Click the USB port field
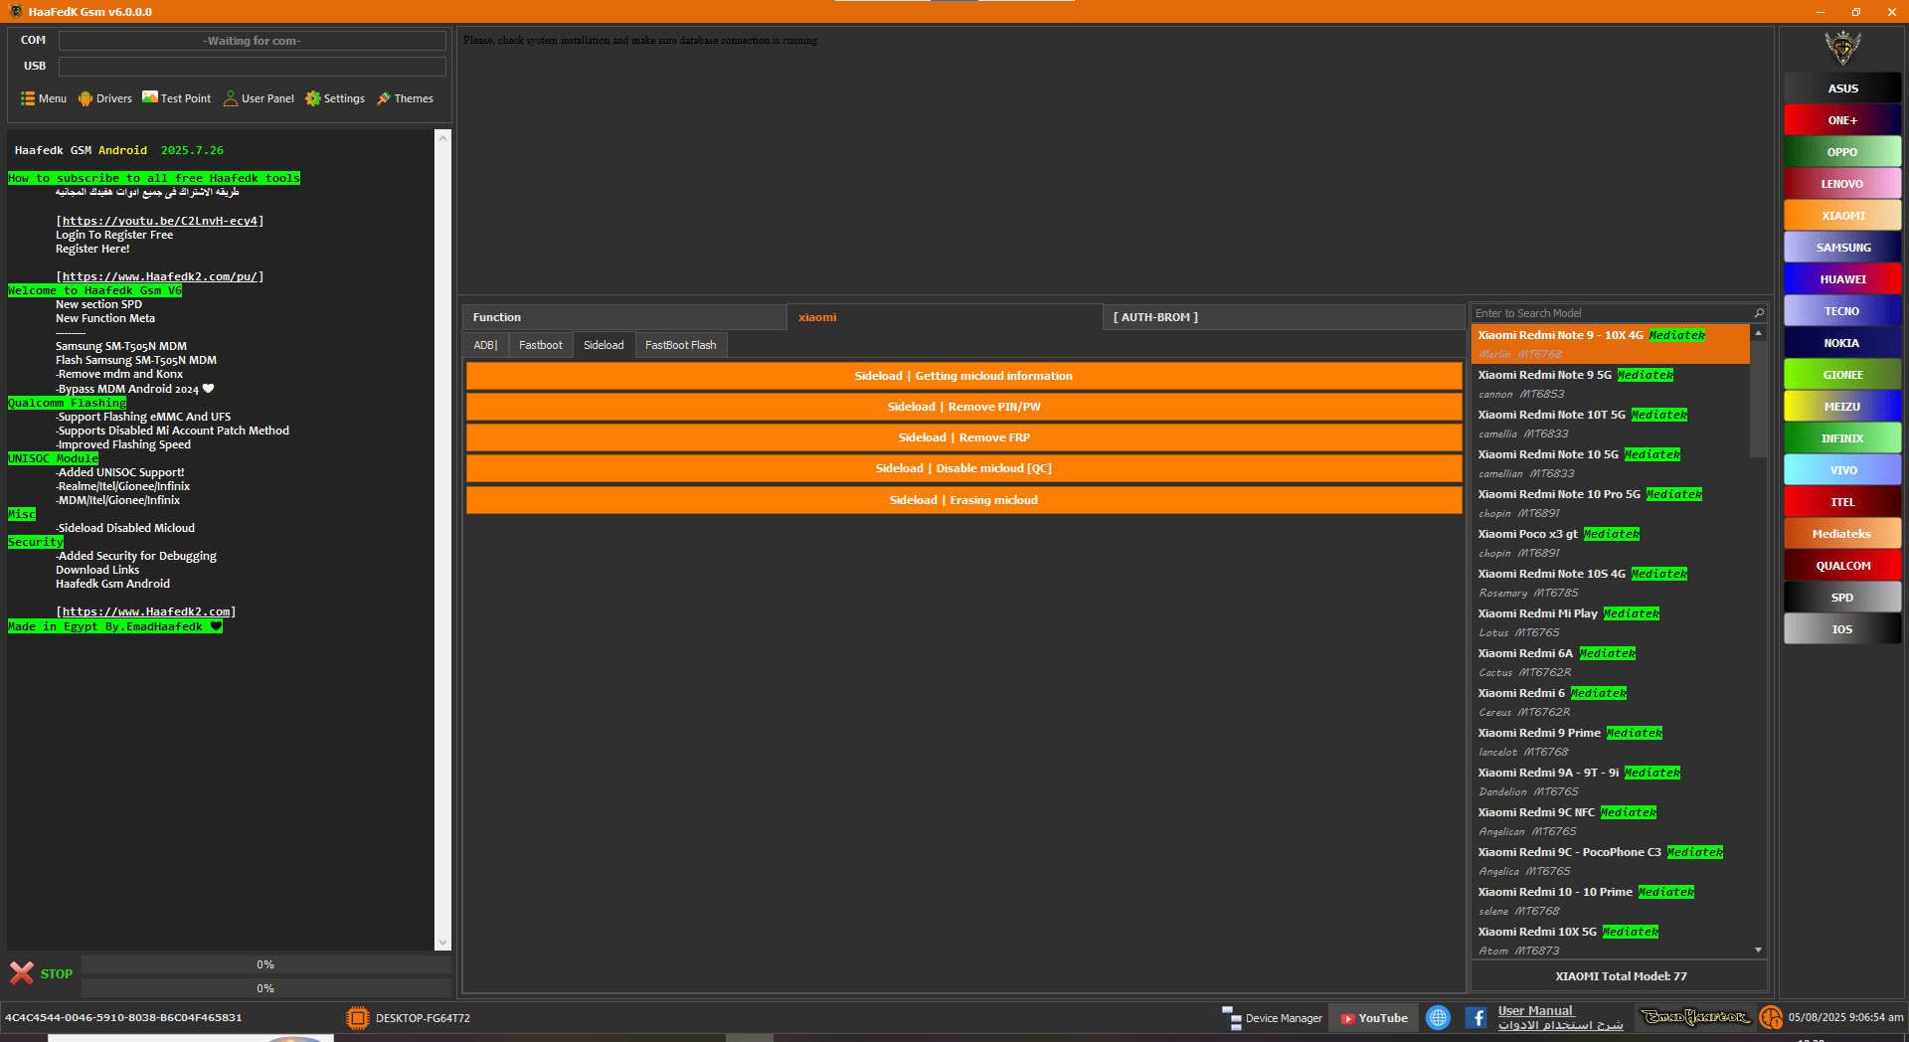 pyautogui.click(x=252, y=66)
